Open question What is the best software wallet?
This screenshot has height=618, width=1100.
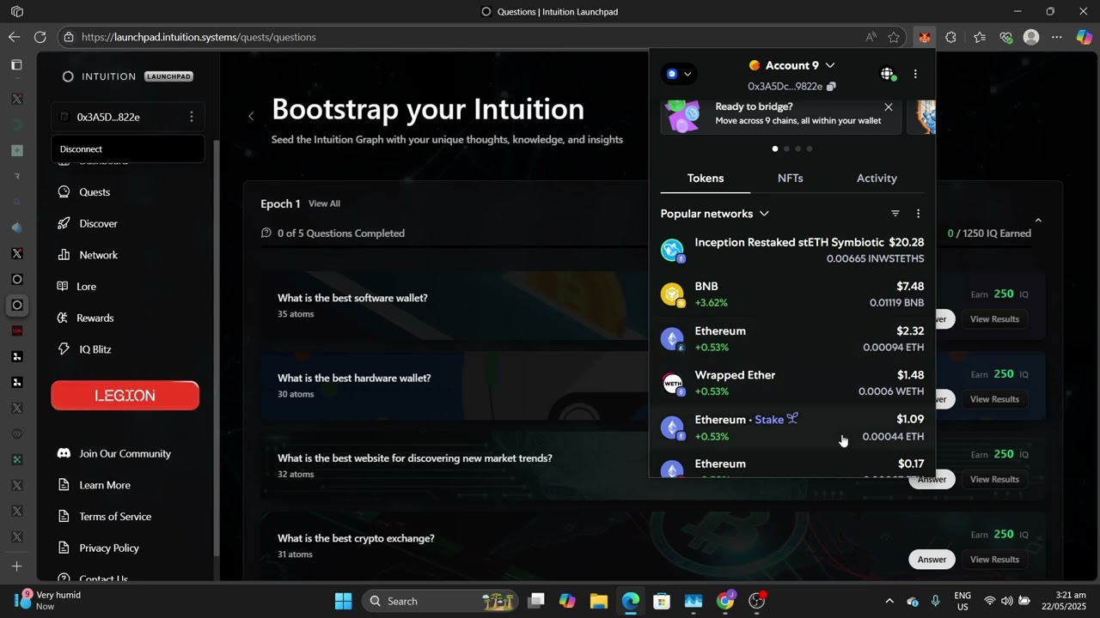point(352,298)
